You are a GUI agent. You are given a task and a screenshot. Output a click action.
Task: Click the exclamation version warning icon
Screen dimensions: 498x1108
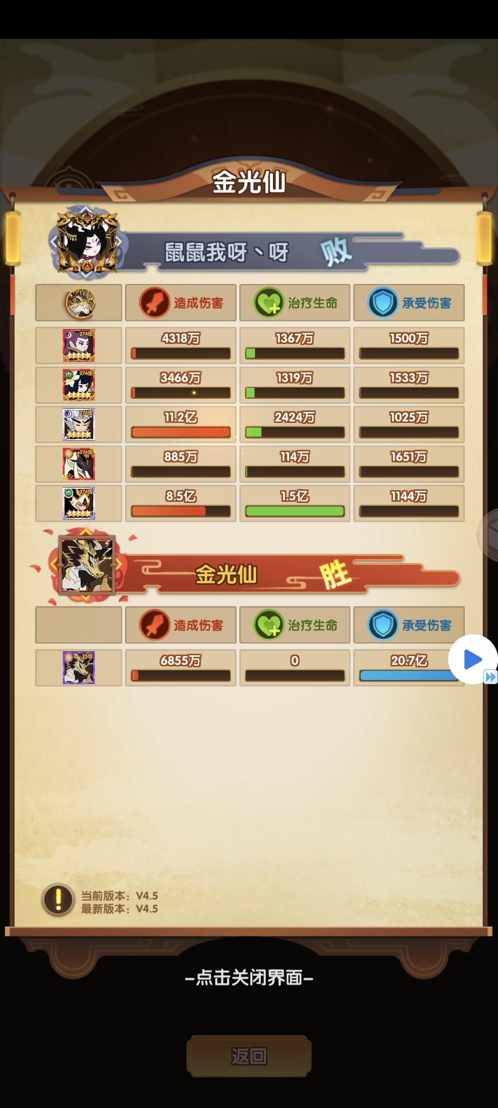(x=59, y=900)
